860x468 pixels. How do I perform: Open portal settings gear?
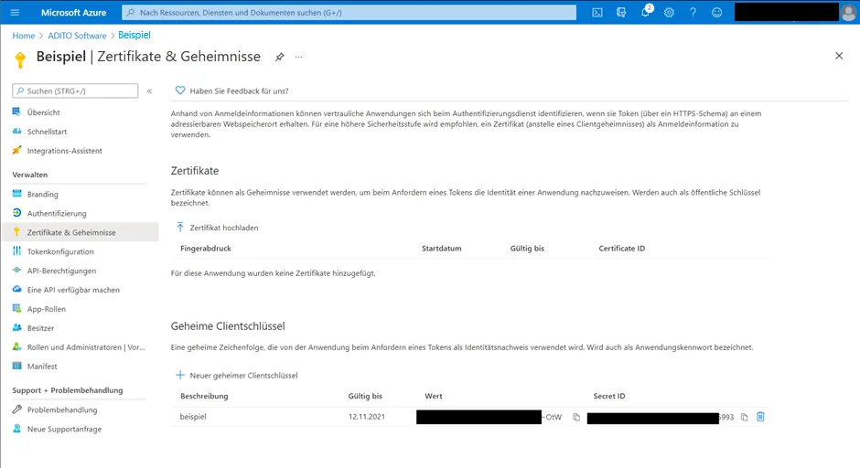coord(669,12)
